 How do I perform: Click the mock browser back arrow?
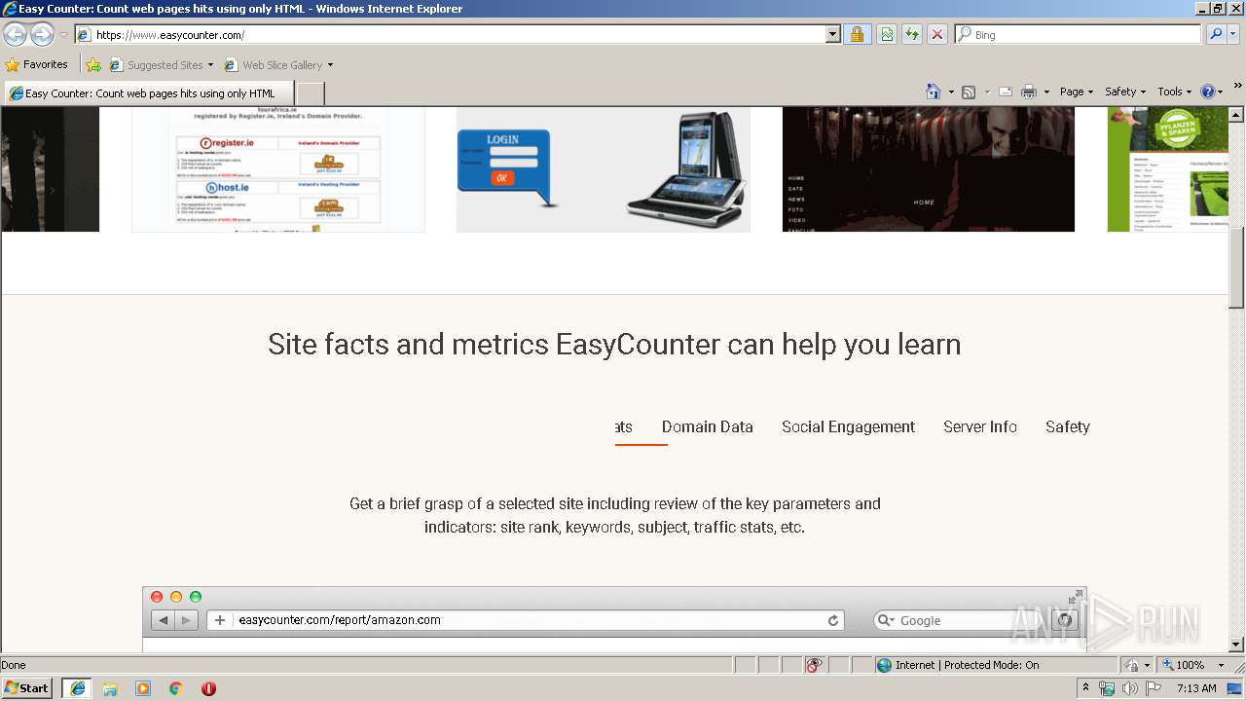coord(163,620)
